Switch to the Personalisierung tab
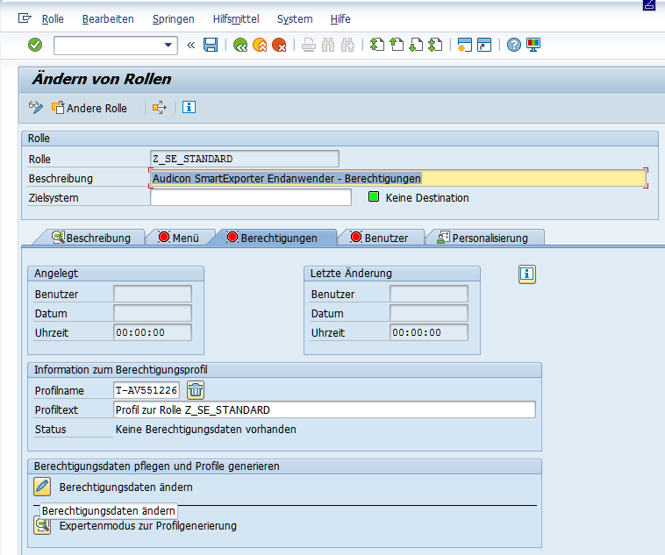The width and height of the screenshot is (665, 555). pos(483,238)
